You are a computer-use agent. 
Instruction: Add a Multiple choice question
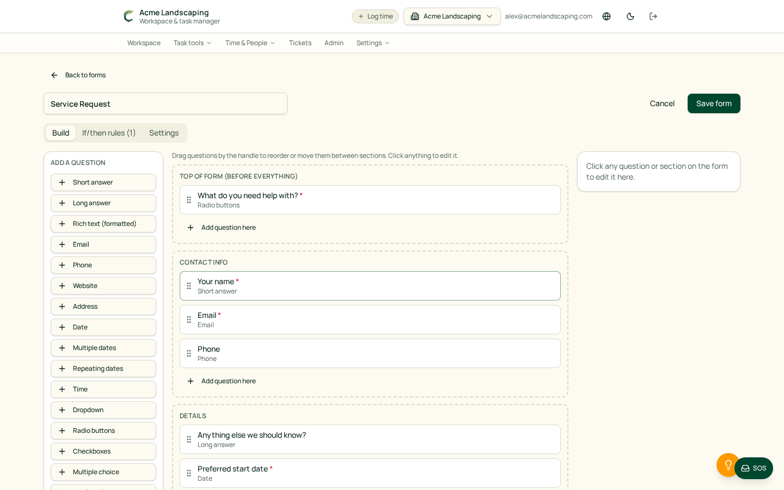tap(103, 472)
